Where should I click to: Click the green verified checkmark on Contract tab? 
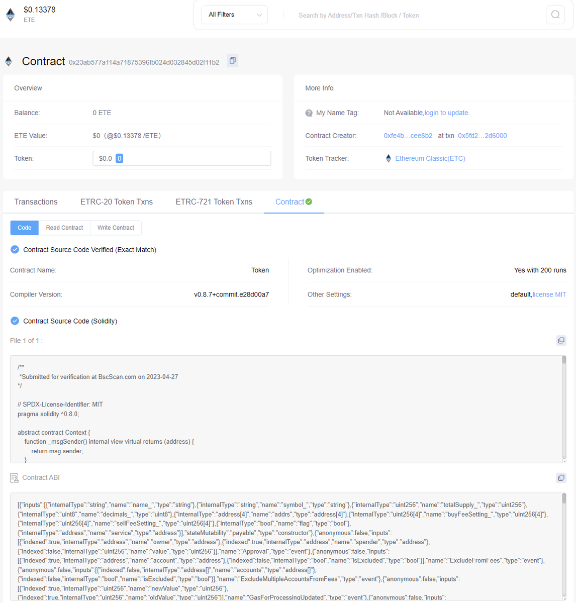tap(309, 202)
